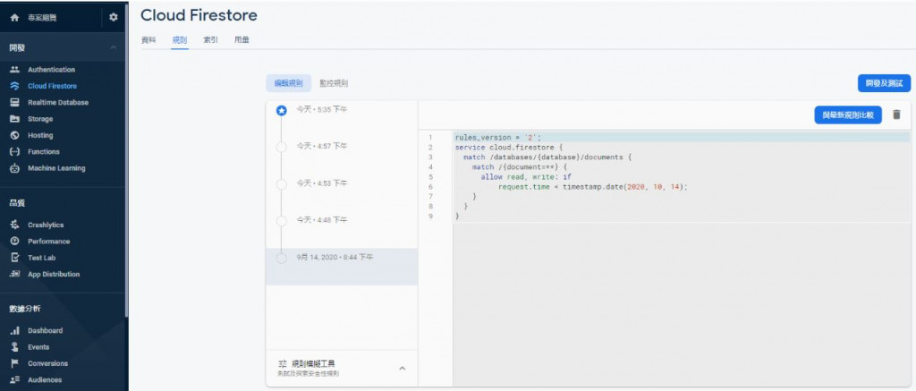Click the Machine Learning robot icon

(15, 167)
